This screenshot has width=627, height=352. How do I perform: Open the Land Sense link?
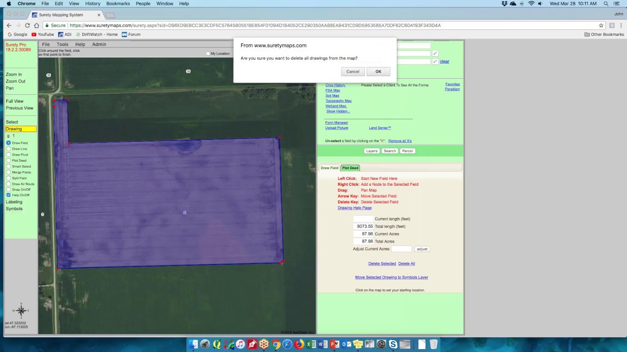pyautogui.click(x=380, y=128)
